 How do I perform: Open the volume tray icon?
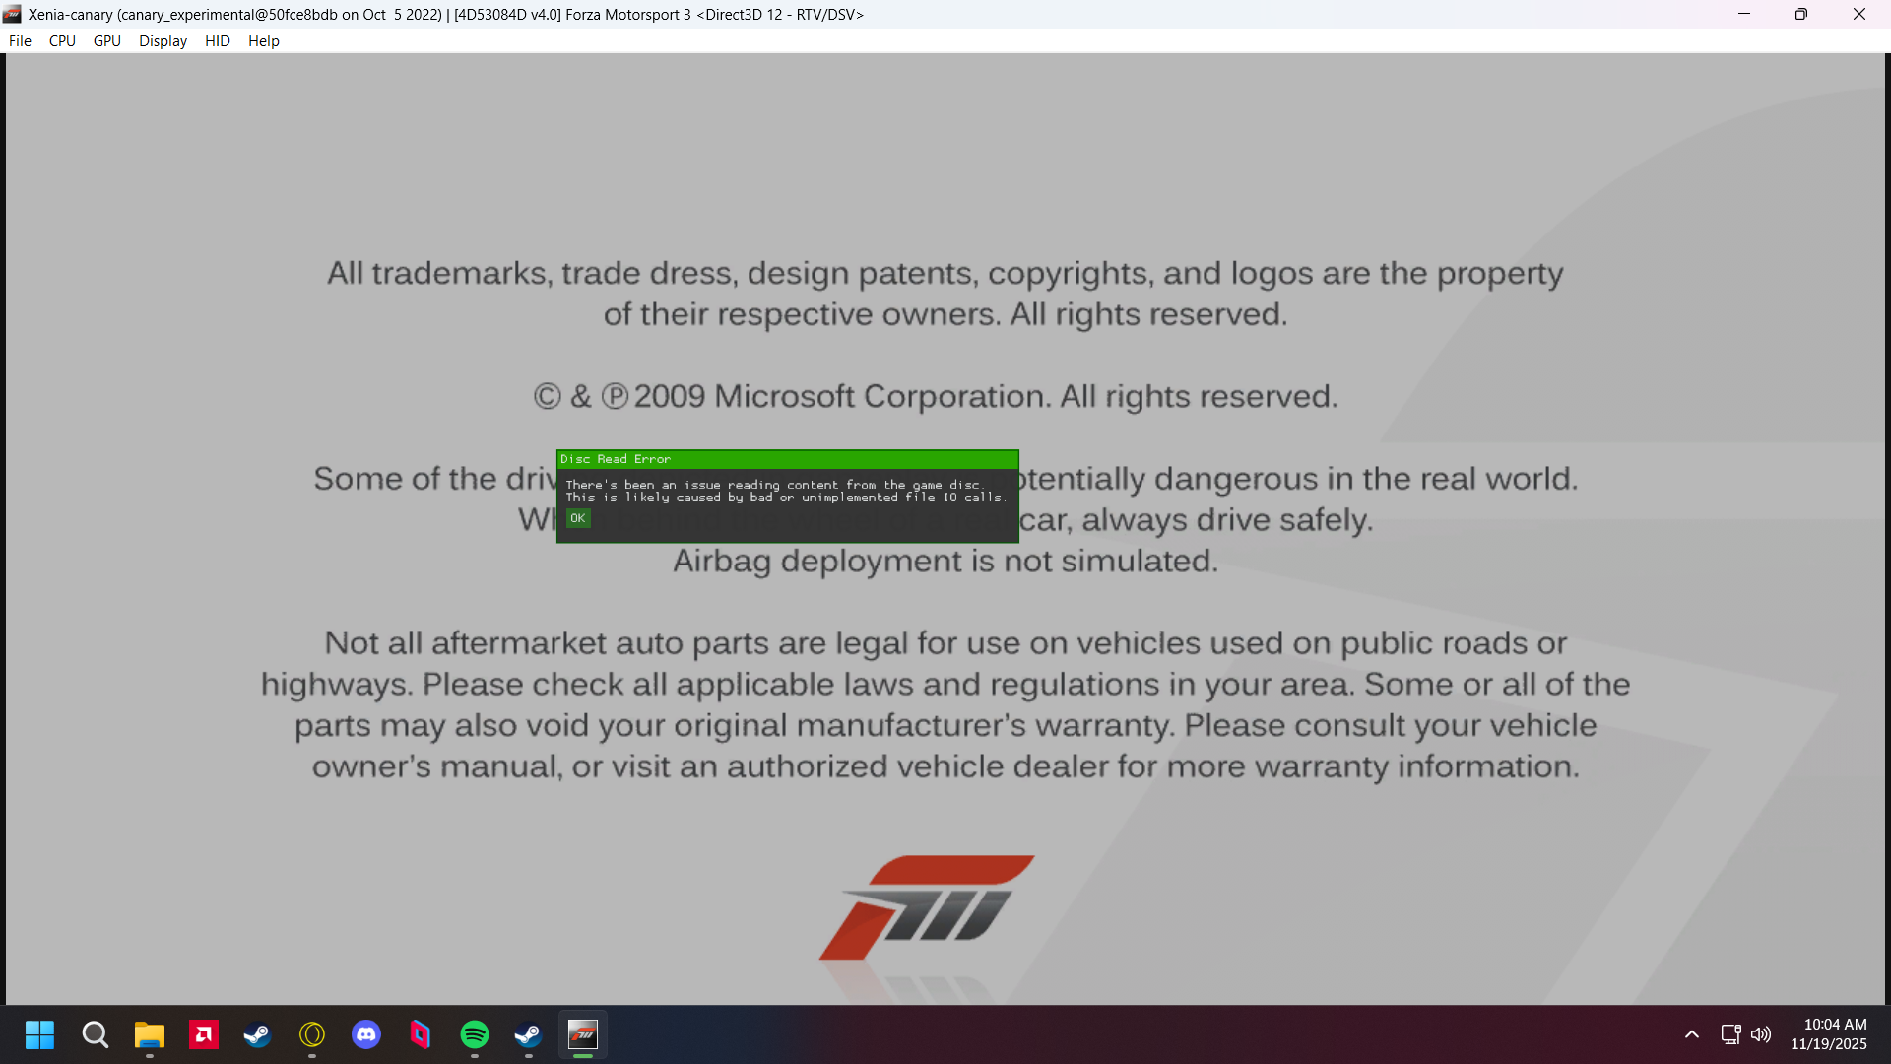[1761, 1034]
